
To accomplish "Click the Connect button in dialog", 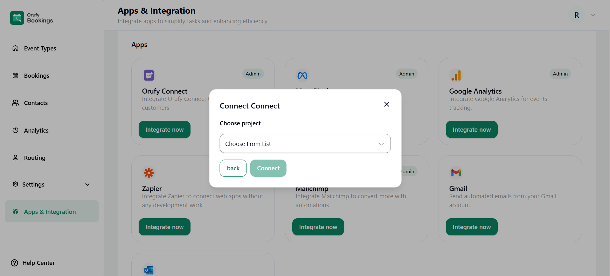I will click(268, 168).
